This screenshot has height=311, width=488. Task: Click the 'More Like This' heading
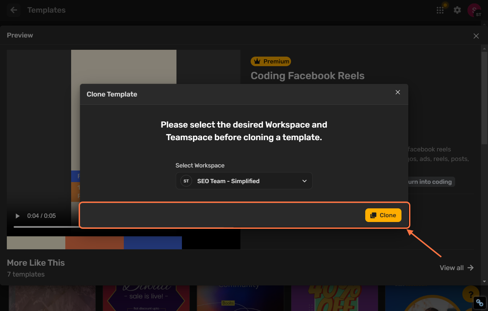pos(36,263)
